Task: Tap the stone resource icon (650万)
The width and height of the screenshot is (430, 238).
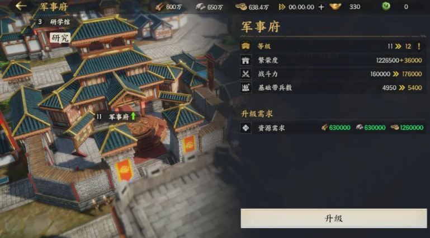Action: [x=201, y=7]
